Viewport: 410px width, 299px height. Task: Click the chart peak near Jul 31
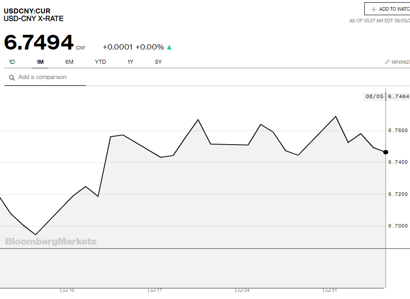point(336,116)
